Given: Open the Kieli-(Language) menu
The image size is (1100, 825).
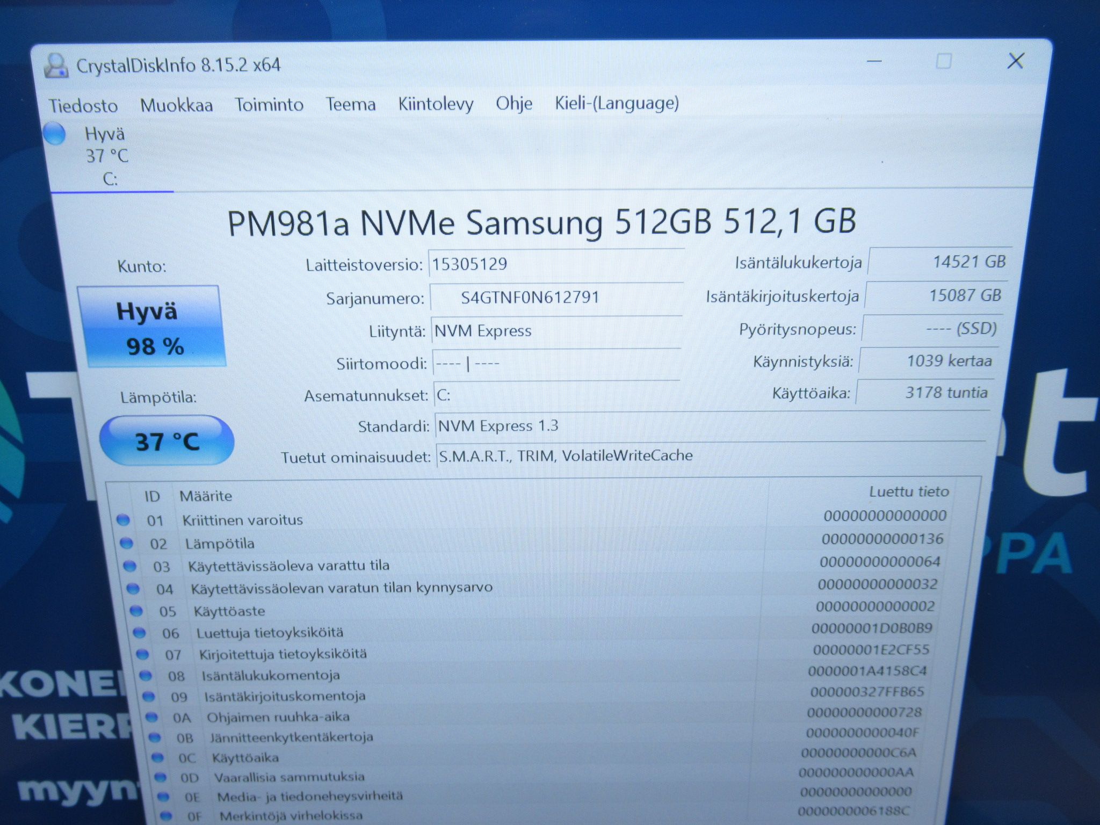Looking at the screenshot, I should [x=617, y=103].
